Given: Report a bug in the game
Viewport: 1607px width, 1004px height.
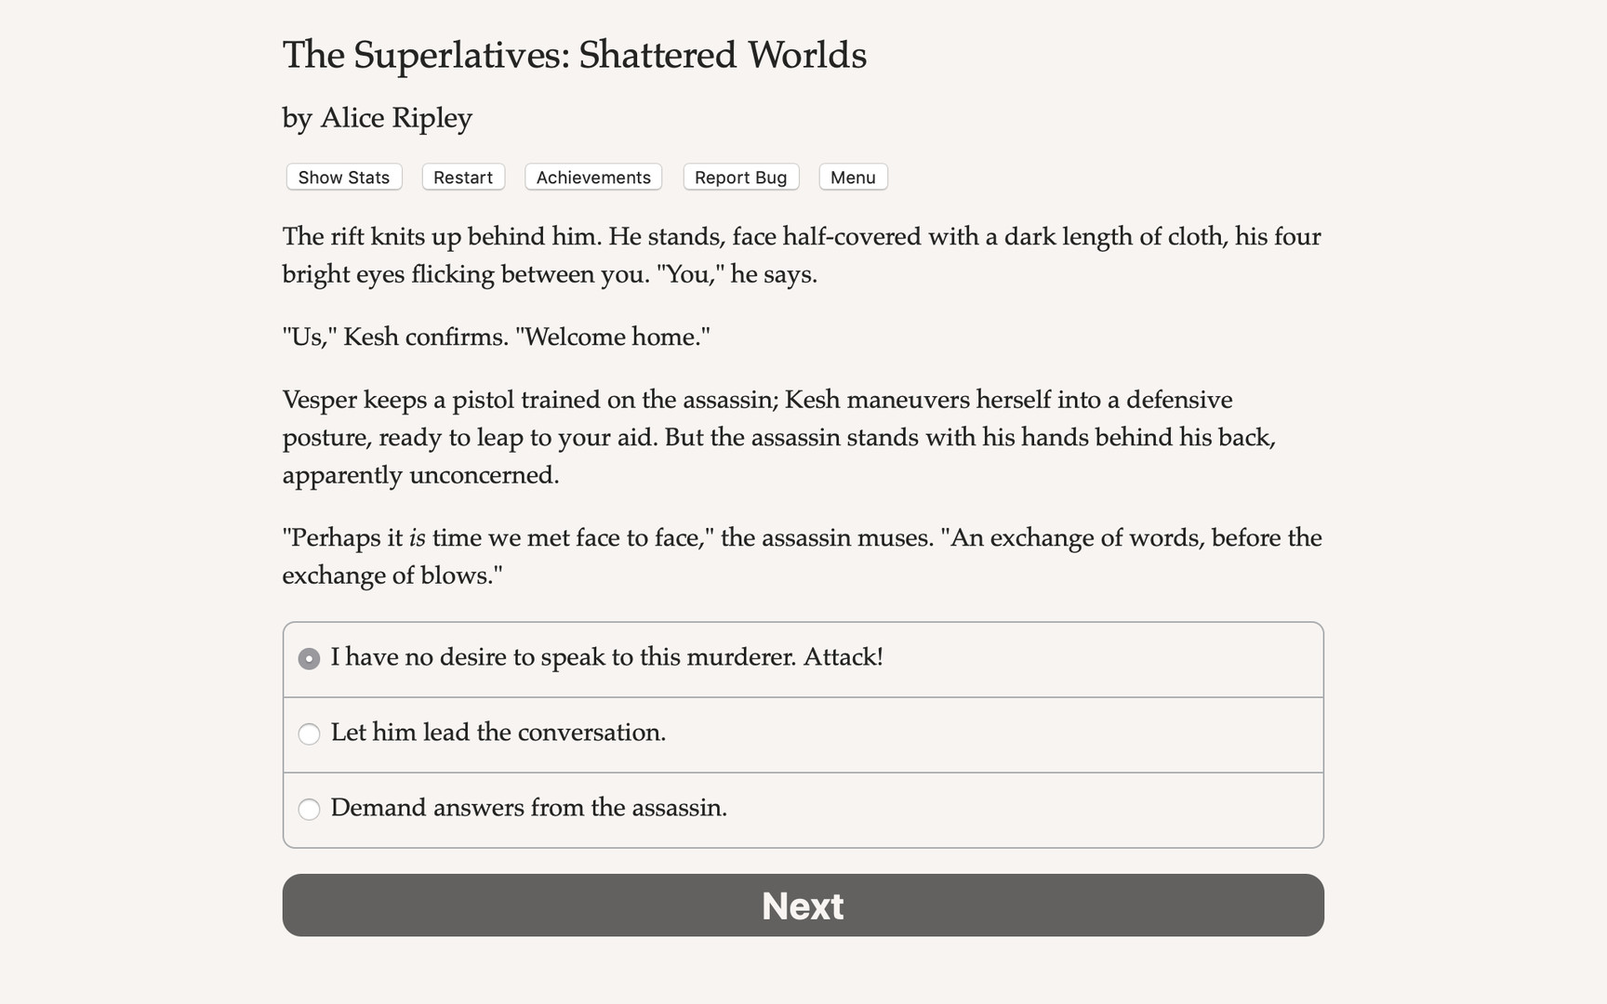Looking at the screenshot, I should (740, 177).
